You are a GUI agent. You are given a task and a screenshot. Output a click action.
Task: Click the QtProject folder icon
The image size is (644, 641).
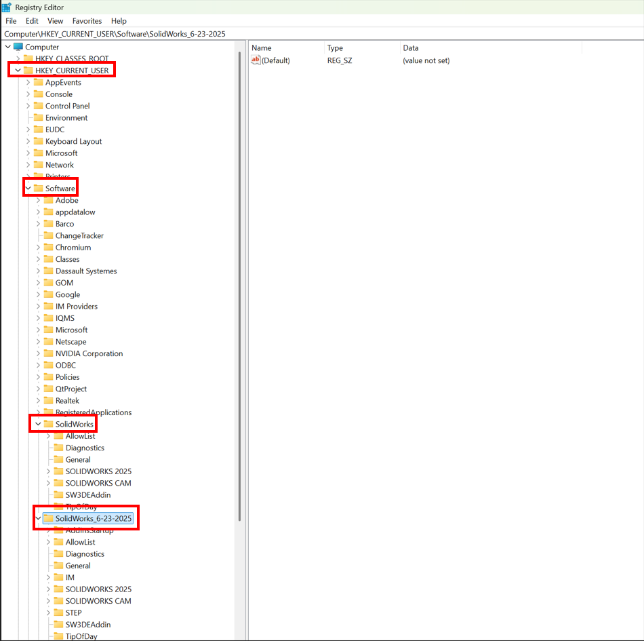click(48, 389)
